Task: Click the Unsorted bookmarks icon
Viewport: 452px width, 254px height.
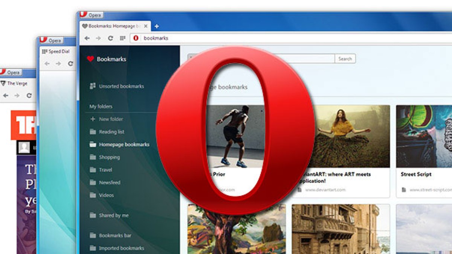Action: click(93, 86)
